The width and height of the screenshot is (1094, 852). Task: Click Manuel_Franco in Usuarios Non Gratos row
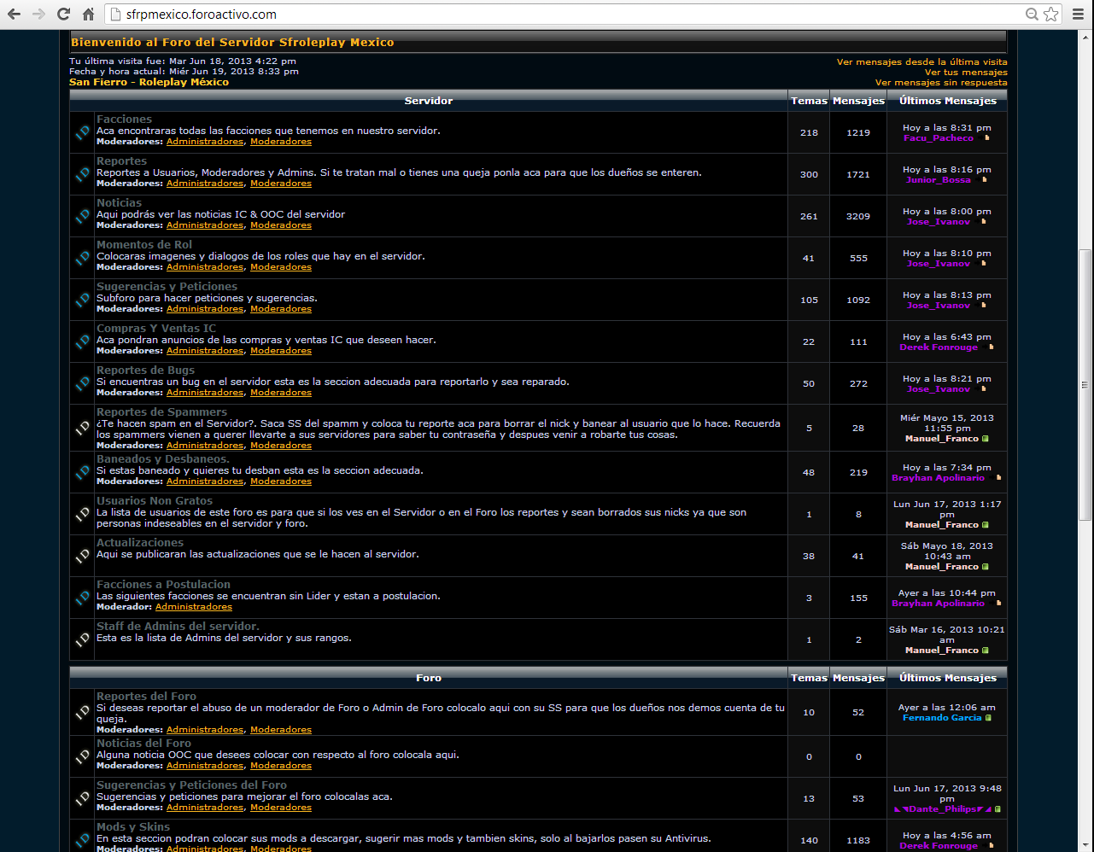tap(941, 525)
